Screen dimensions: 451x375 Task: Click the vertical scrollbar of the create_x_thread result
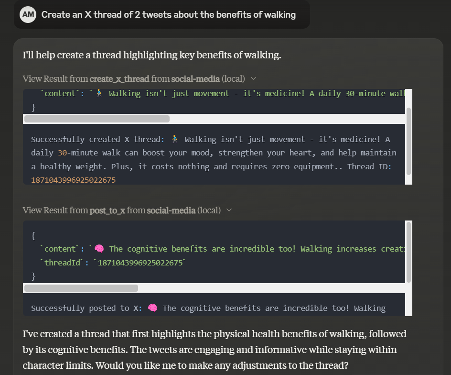(408, 141)
